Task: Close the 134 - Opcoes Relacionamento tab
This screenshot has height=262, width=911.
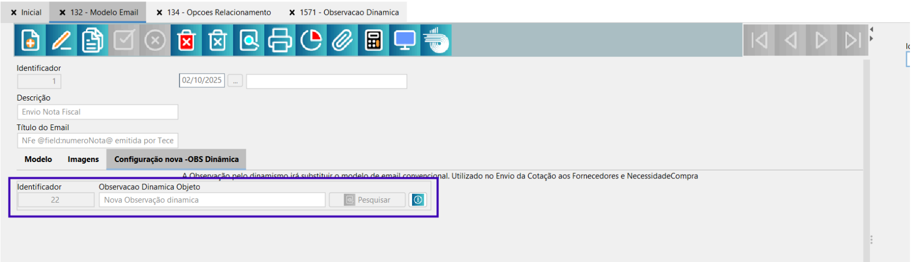Action: coord(159,12)
